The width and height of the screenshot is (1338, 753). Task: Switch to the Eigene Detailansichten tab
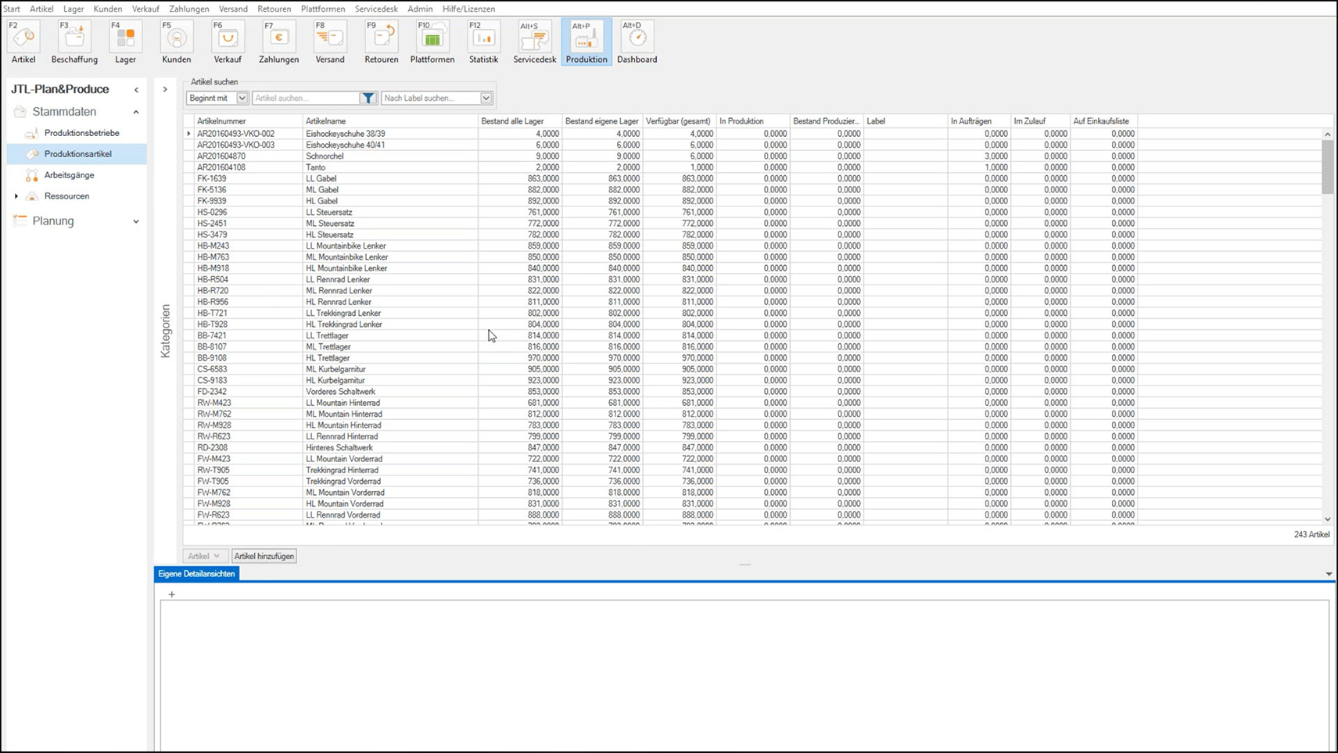tap(196, 574)
